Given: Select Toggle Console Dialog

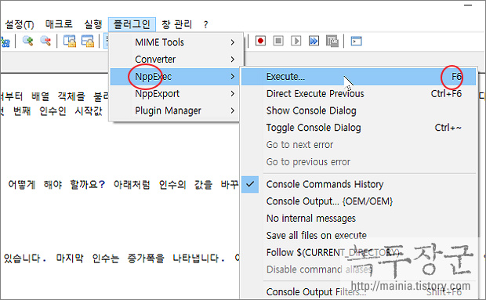Looking at the screenshot, I should point(358,128).
